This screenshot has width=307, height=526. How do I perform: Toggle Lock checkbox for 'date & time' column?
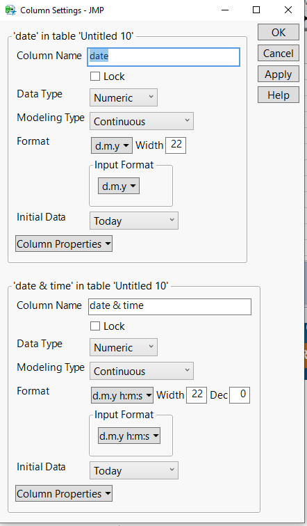(95, 326)
